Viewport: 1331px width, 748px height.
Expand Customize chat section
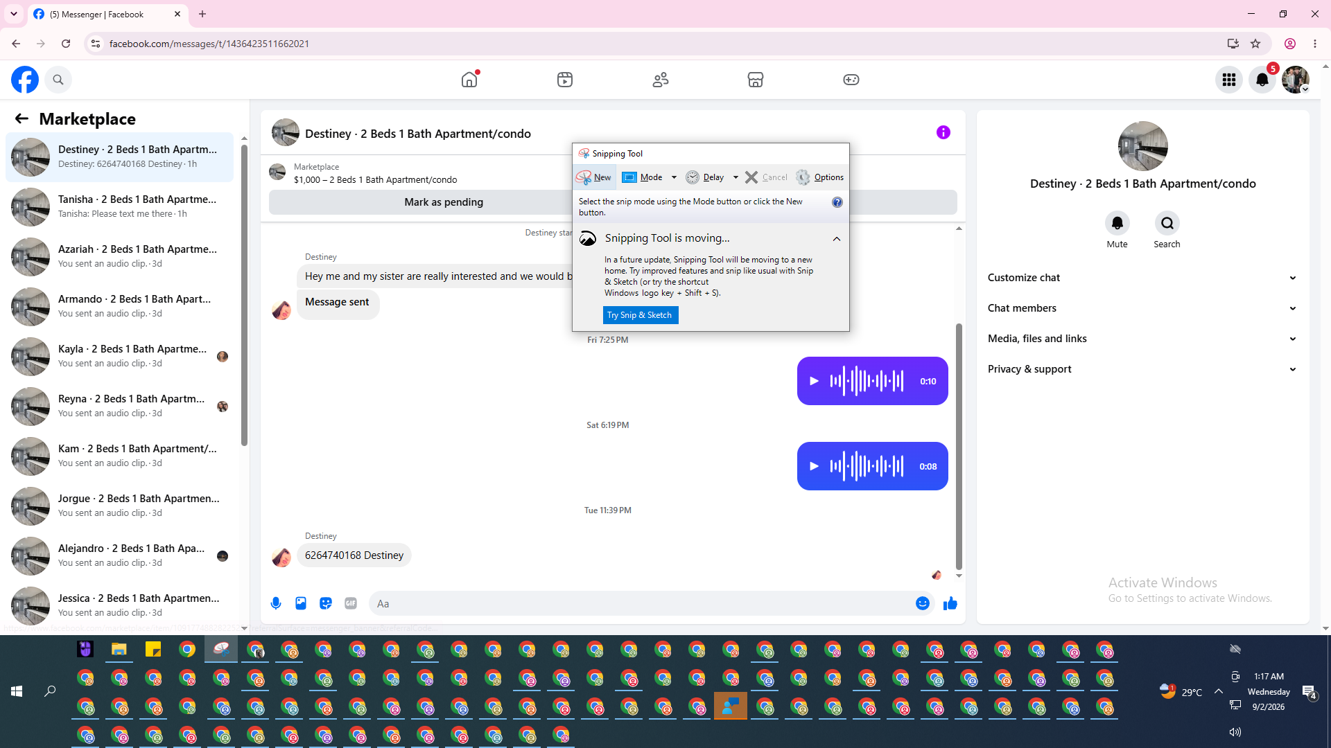coord(1142,278)
